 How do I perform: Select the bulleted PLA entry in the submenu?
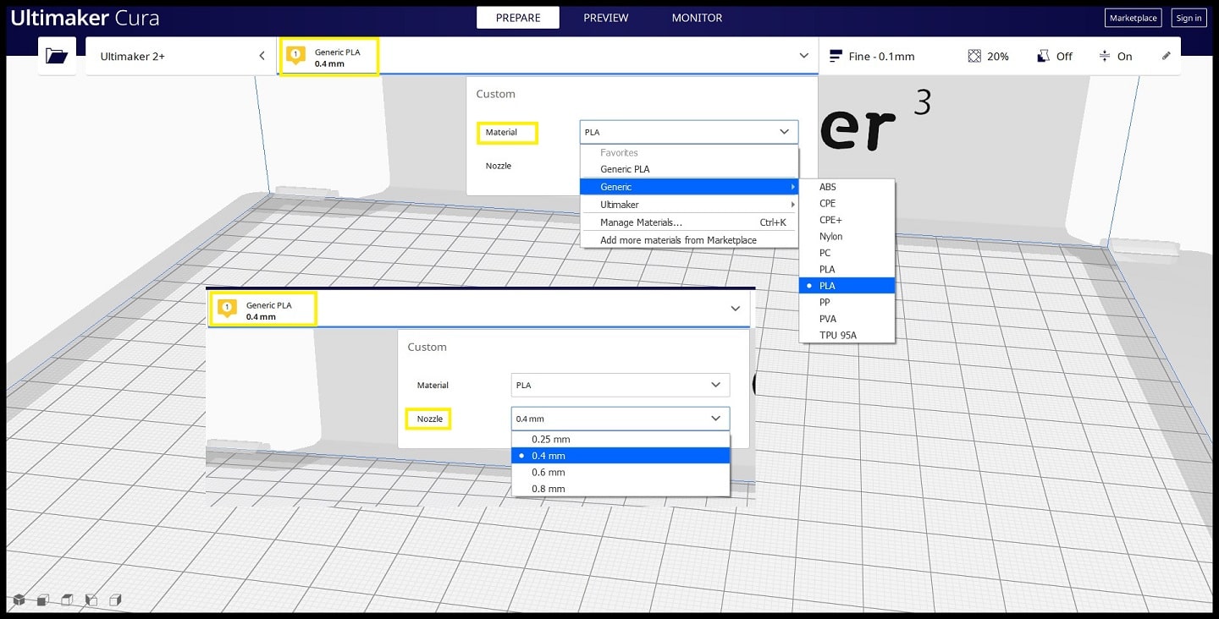pyautogui.click(x=847, y=286)
